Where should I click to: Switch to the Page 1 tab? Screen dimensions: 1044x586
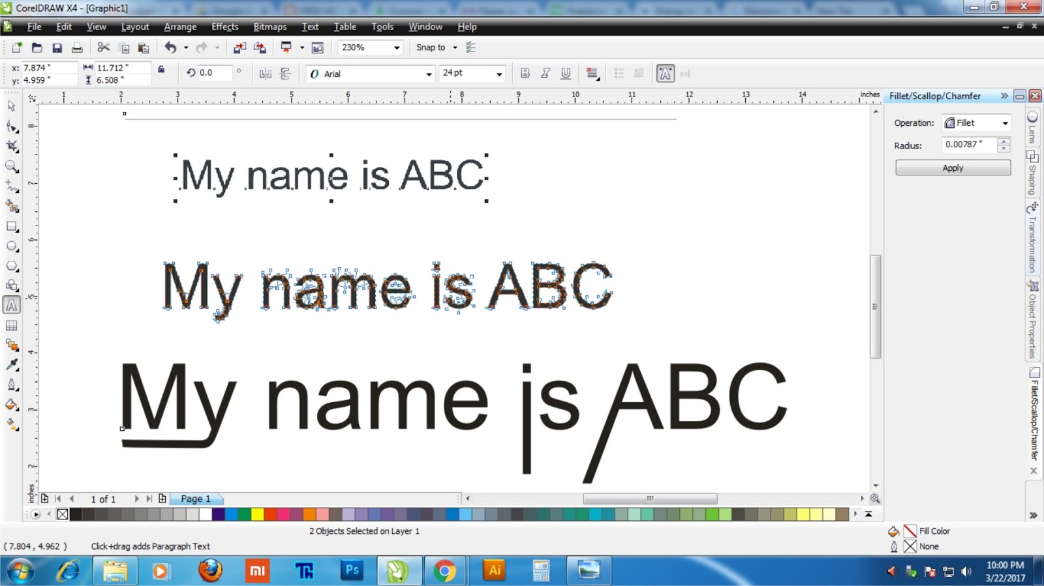[x=196, y=499]
